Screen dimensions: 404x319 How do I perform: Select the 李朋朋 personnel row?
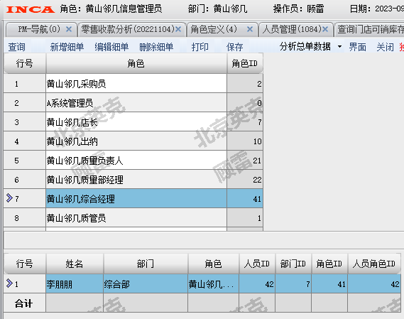click(x=202, y=284)
